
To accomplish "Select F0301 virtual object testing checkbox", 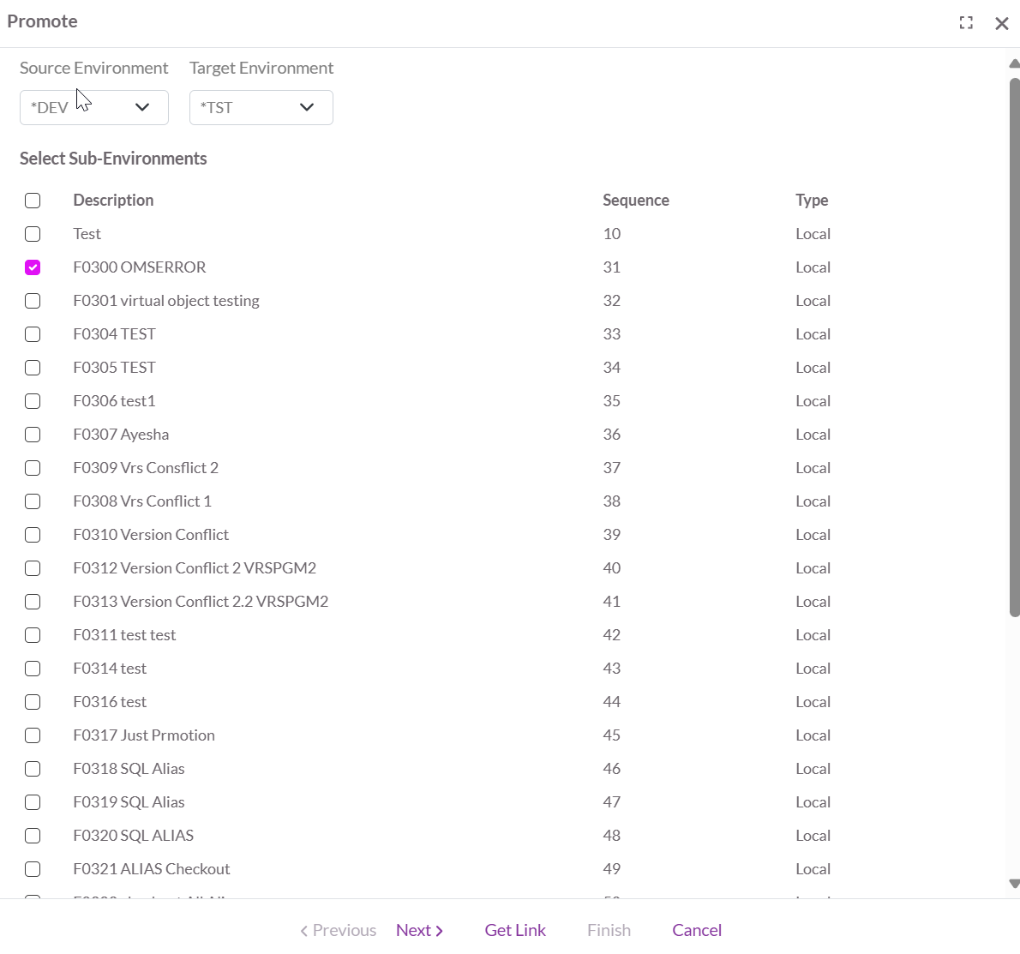I will (x=33, y=301).
